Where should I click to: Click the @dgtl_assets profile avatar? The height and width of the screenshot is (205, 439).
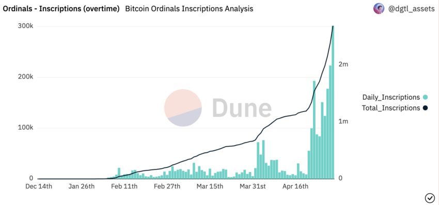pos(379,9)
